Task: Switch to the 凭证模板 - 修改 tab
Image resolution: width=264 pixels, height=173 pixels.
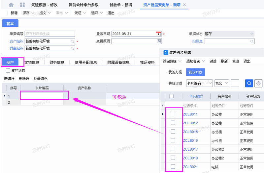Action: tap(45, 5)
